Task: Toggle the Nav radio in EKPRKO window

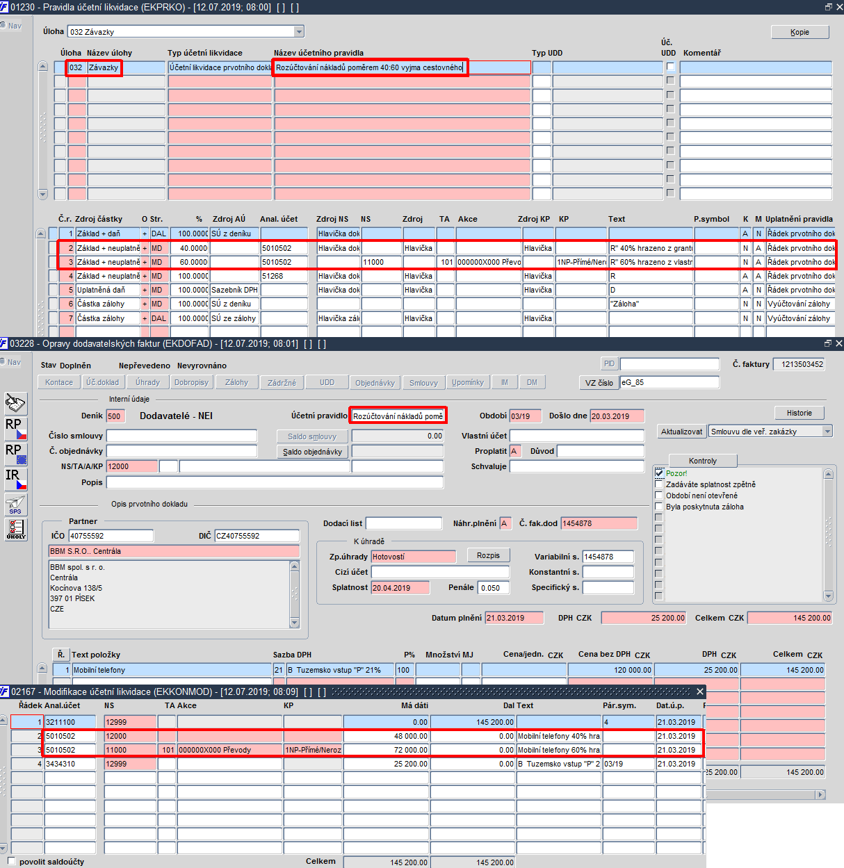Action: click(3, 26)
